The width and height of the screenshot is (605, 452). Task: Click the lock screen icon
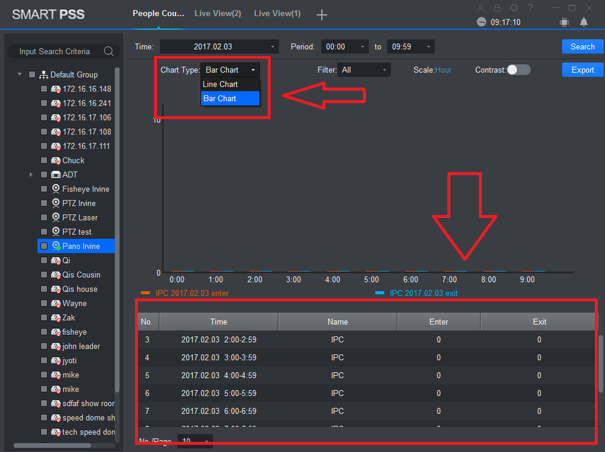[497, 8]
